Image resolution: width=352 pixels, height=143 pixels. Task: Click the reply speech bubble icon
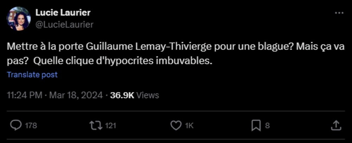(15, 125)
